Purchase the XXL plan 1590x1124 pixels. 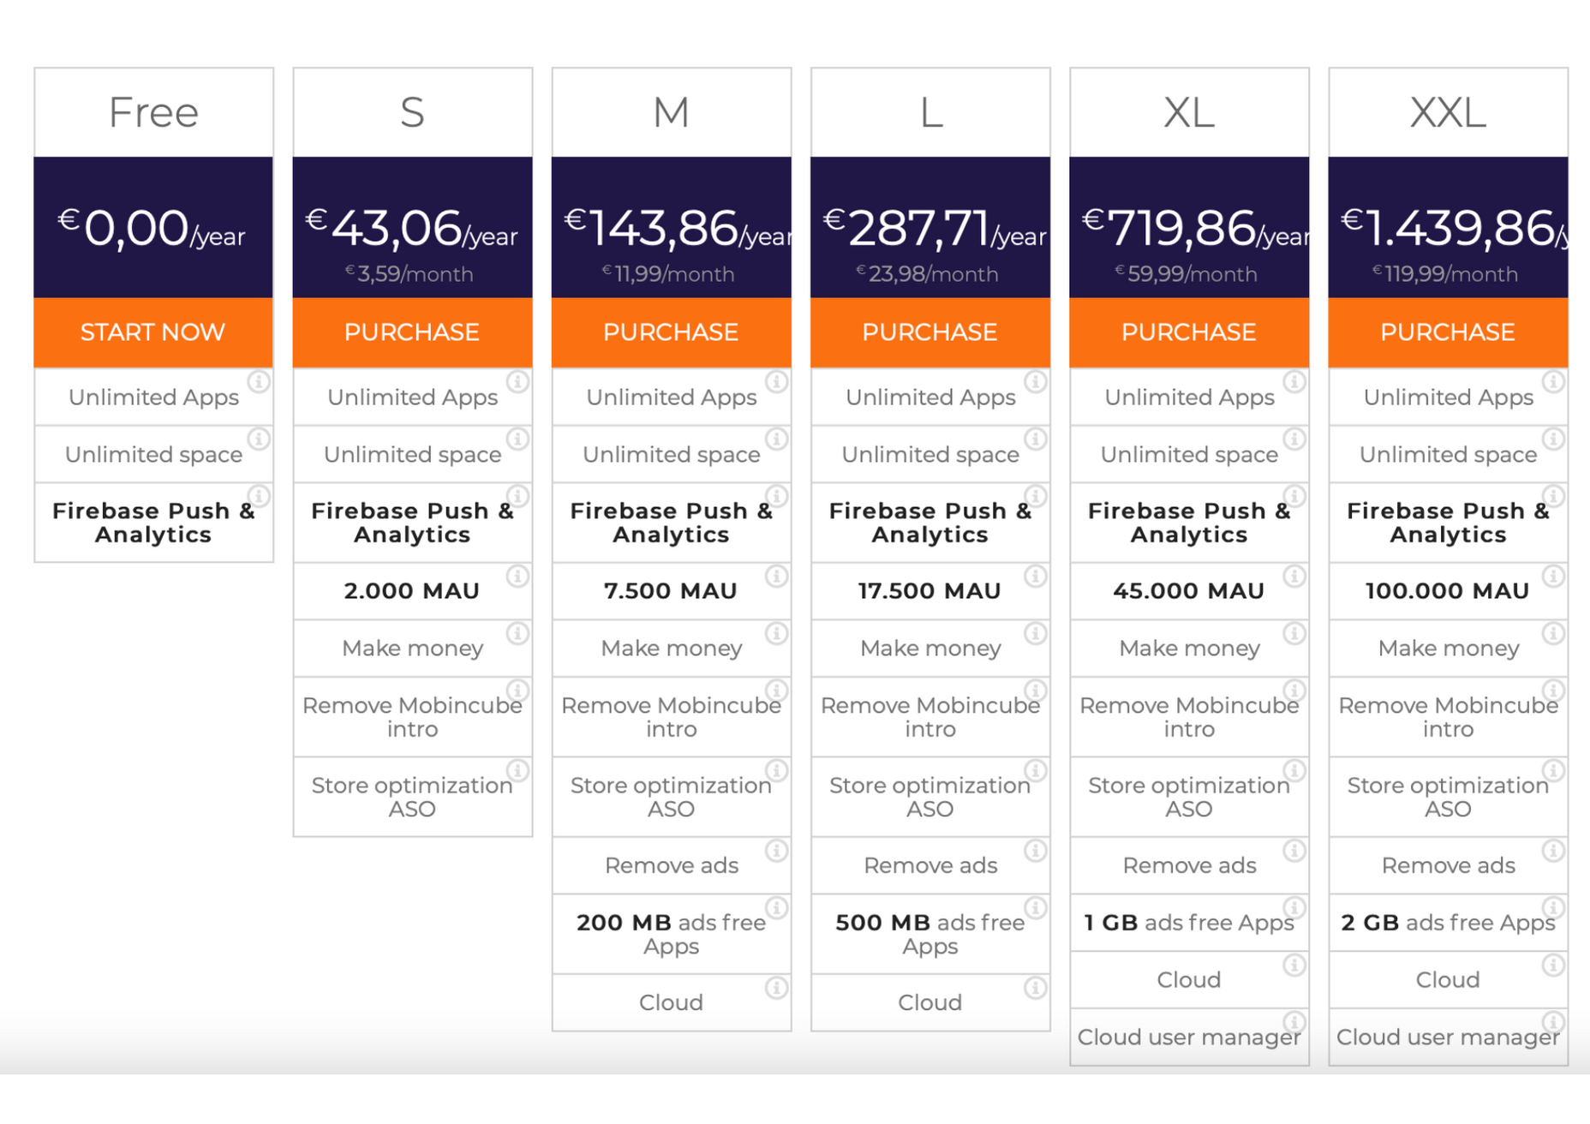click(1448, 332)
